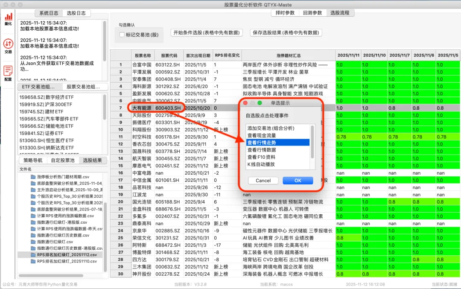
Task: Click the ETF list vertical scrollbar
Action: (x=105, y=107)
